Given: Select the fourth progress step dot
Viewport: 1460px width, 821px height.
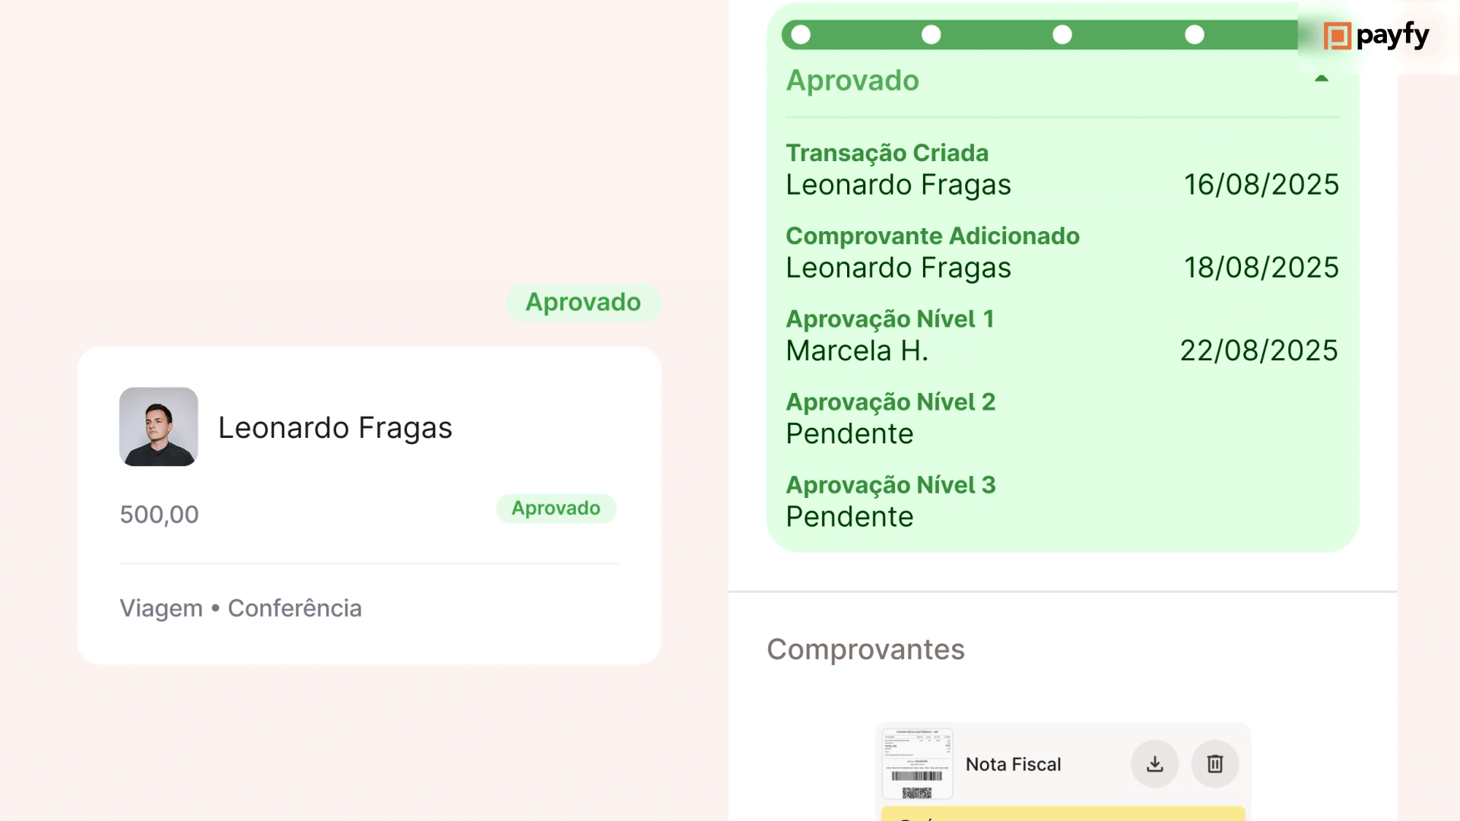Looking at the screenshot, I should [x=1195, y=35].
